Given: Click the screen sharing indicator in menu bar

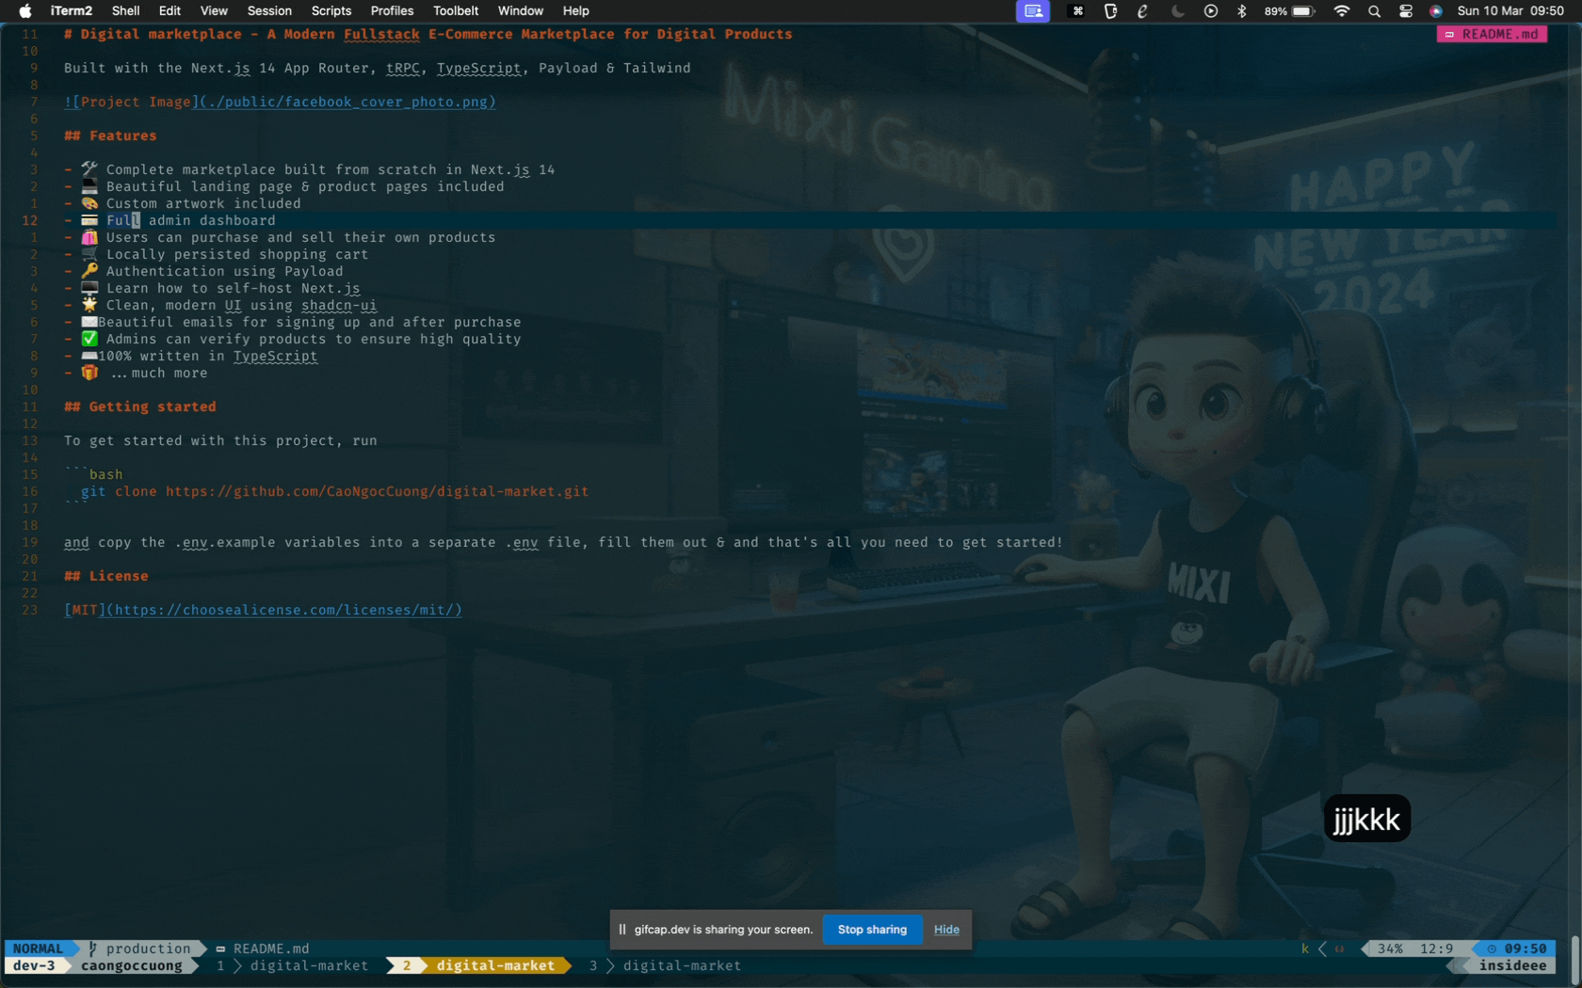Looking at the screenshot, I should [1033, 11].
